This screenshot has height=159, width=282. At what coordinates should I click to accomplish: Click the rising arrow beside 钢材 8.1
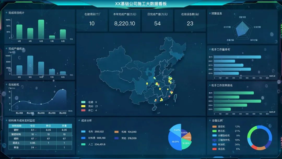point(36,130)
